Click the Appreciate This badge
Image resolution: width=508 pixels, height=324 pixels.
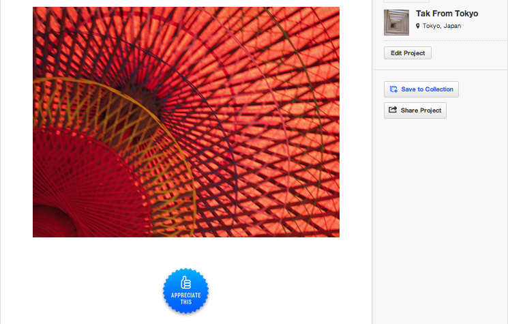pos(185,291)
